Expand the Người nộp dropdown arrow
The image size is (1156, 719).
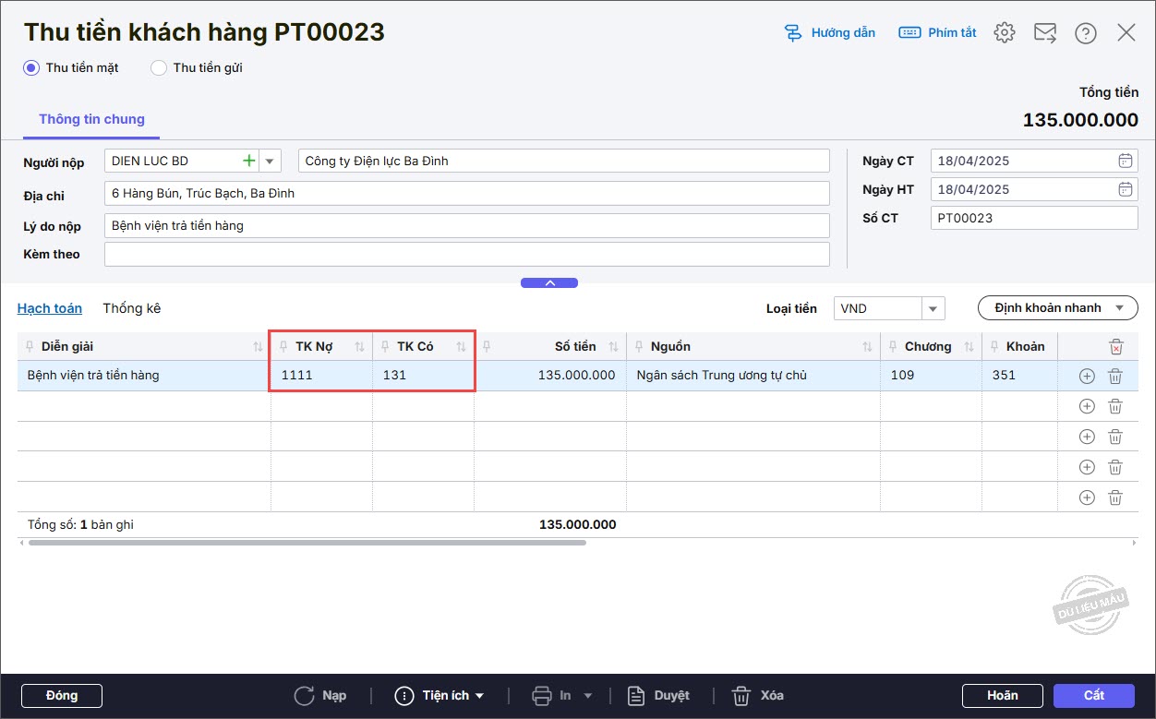[x=270, y=161]
